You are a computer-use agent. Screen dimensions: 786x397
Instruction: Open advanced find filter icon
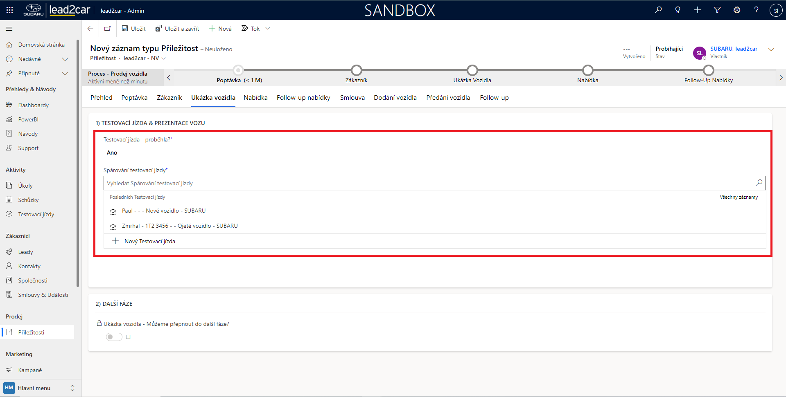coord(717,10)
